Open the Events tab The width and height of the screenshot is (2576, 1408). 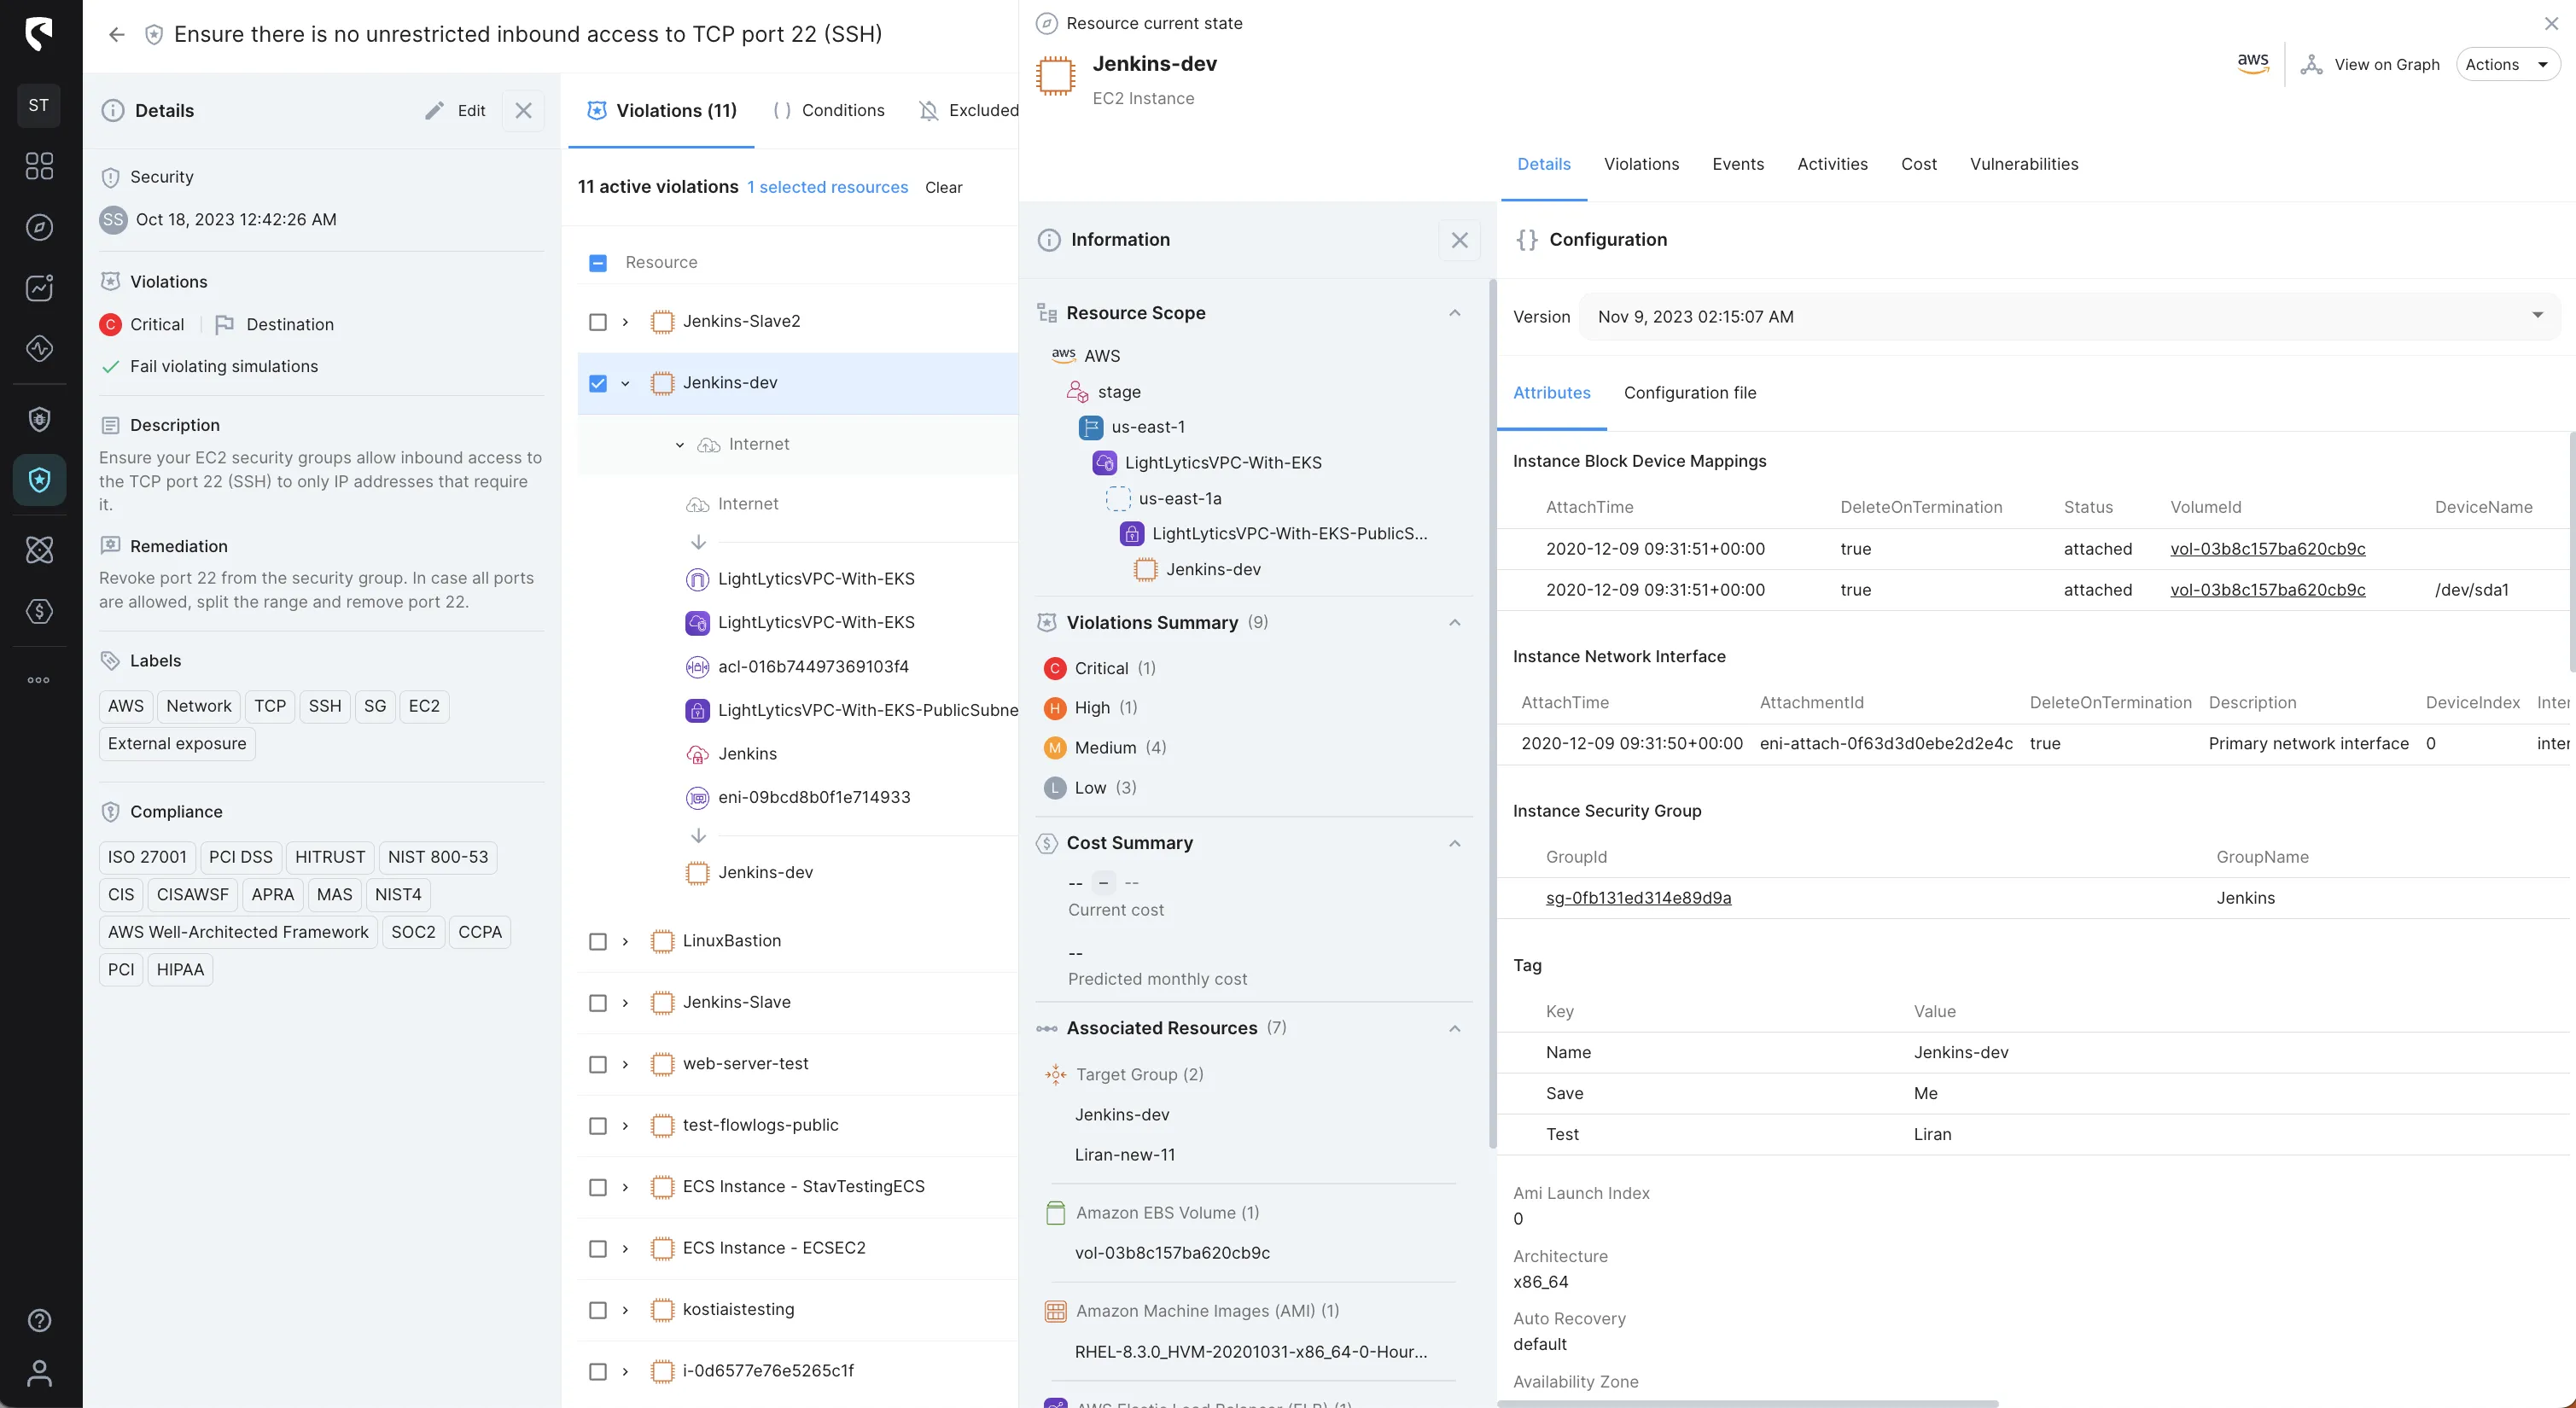pyautogui.click(x=1738, y=165)
